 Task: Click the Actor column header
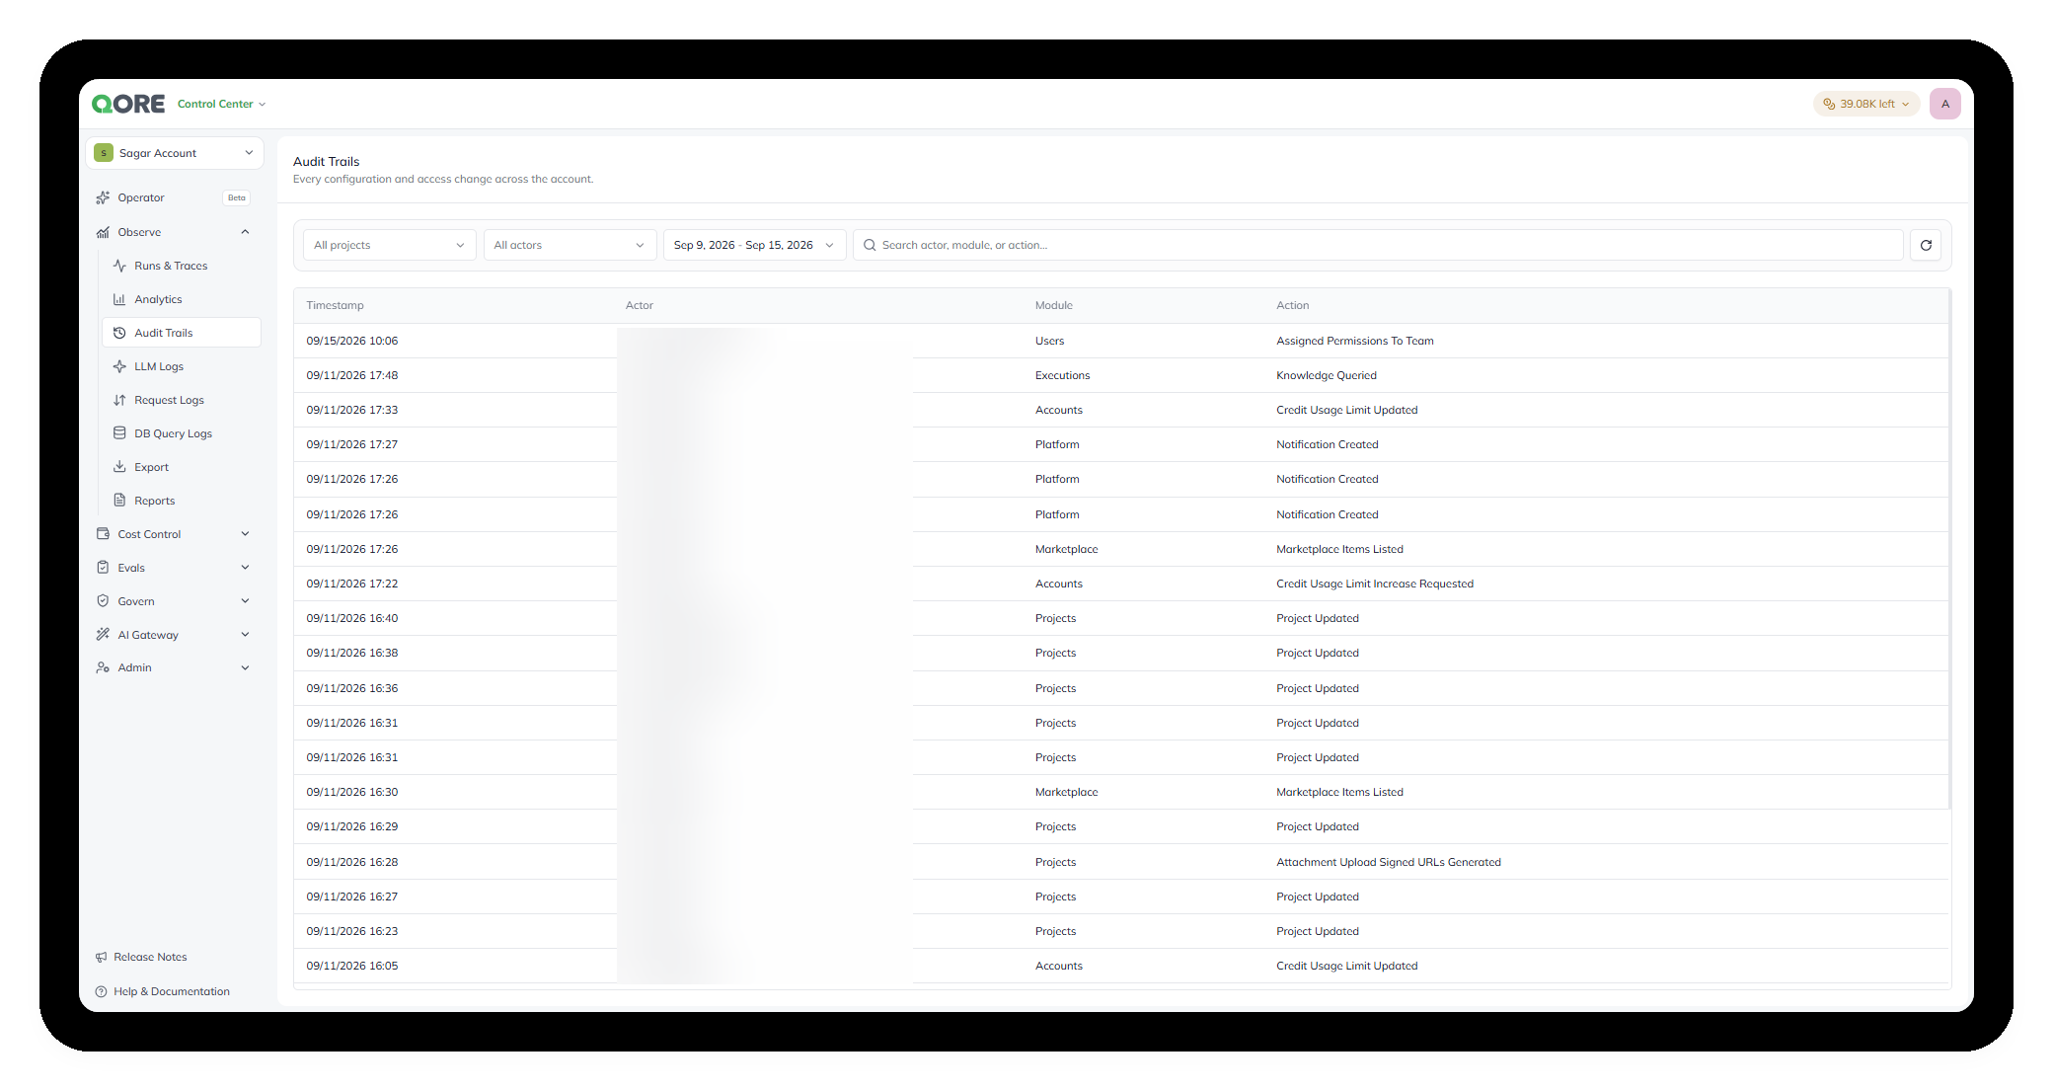(640, 305)
